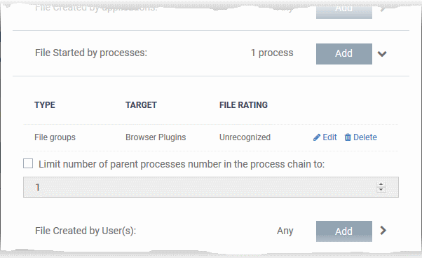This screenshot has width=422, height=258.
Task: Collapse the File Started by processes section
Action: pyautogui.click(x=382, y=54)
